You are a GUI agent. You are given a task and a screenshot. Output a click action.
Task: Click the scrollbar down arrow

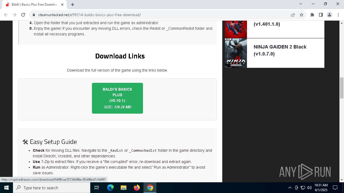coord(342,180)
